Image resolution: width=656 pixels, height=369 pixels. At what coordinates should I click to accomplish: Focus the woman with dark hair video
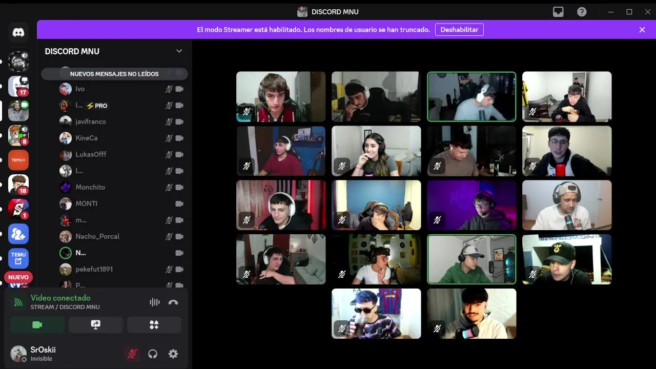[376, 151]
